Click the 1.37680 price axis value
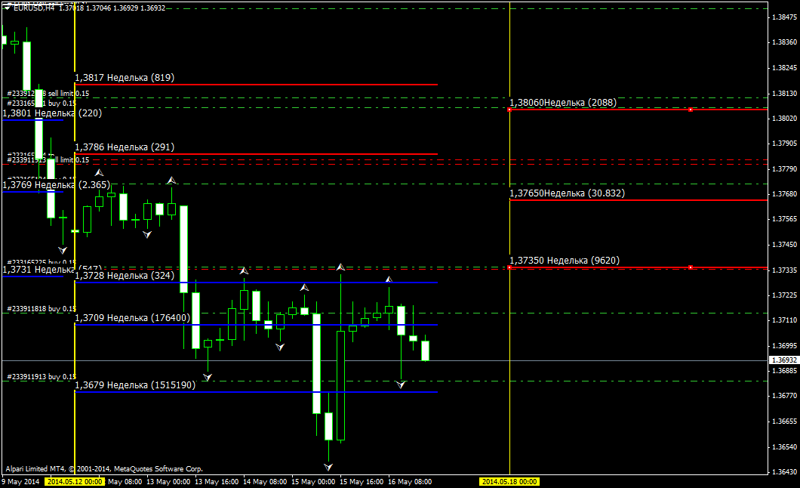 coord(785,194)
